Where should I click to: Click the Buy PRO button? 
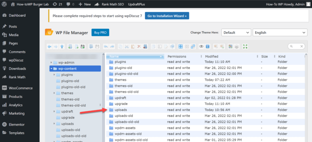coord(100,32)
